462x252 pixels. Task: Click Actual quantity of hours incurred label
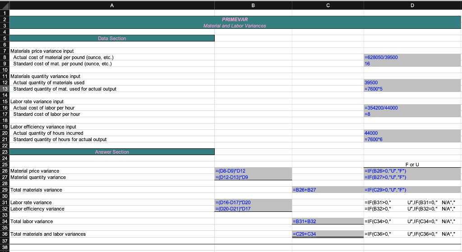coord(48,133)
